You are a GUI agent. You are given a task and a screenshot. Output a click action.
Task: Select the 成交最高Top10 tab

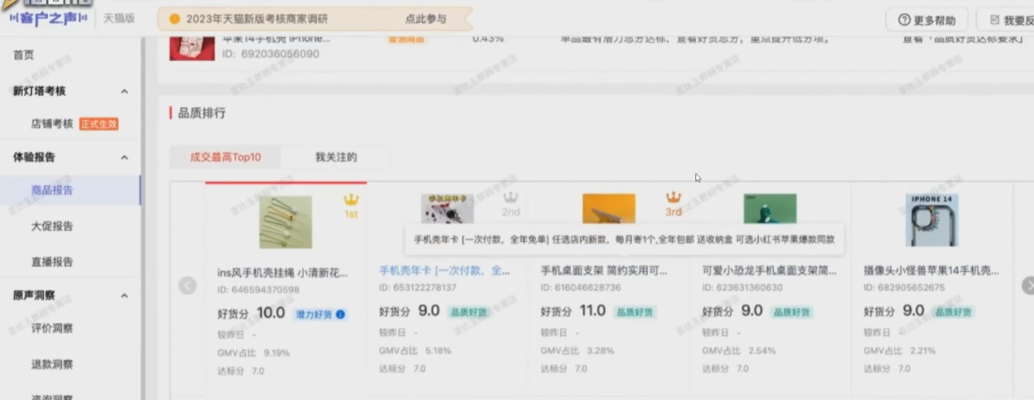coord(225,158)
